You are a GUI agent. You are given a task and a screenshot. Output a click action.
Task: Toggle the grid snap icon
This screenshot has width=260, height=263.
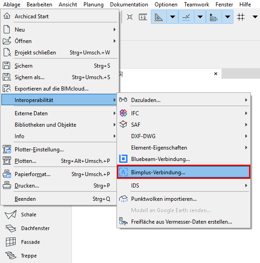(241, 17)
